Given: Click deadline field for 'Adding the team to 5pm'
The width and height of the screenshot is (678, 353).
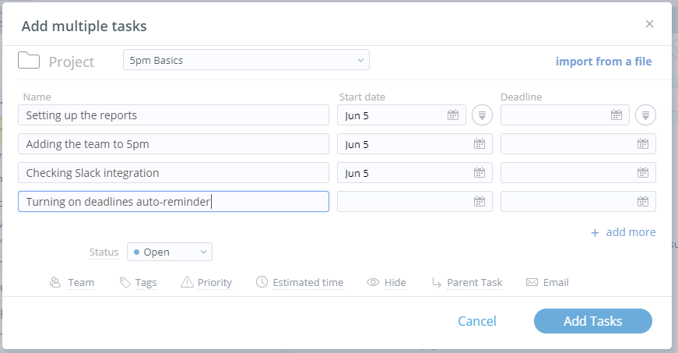Looking at the screenshot, I should click(x=578, y=144).
